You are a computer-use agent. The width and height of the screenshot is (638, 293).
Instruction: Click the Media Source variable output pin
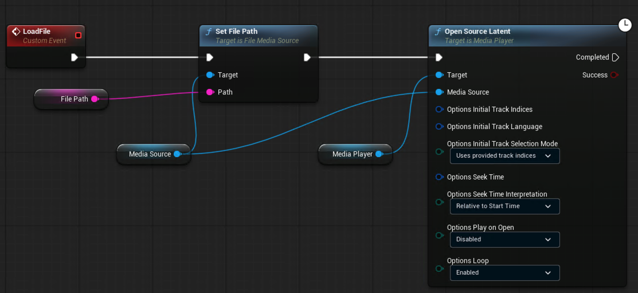[177, 154]
